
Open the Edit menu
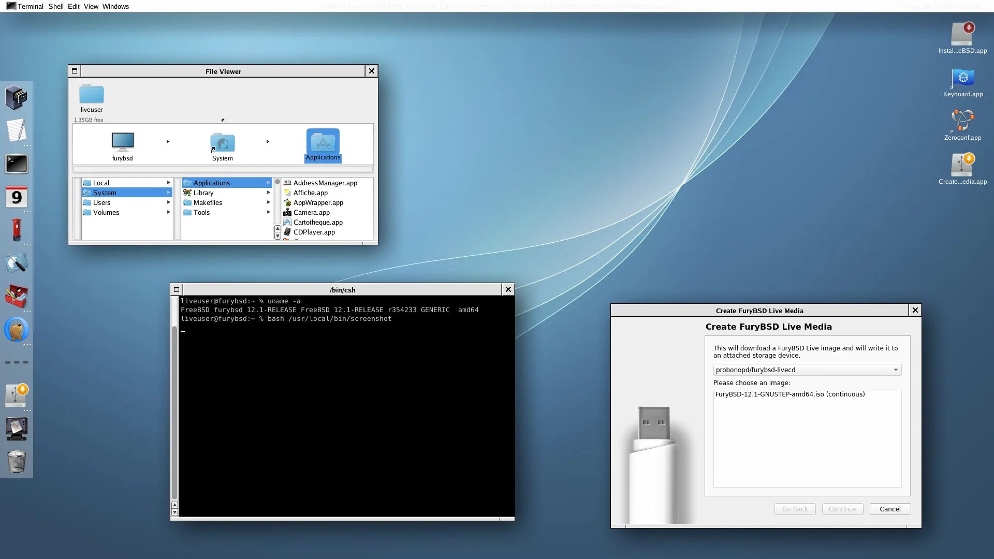pyautogui.click(x=74, y=6)
